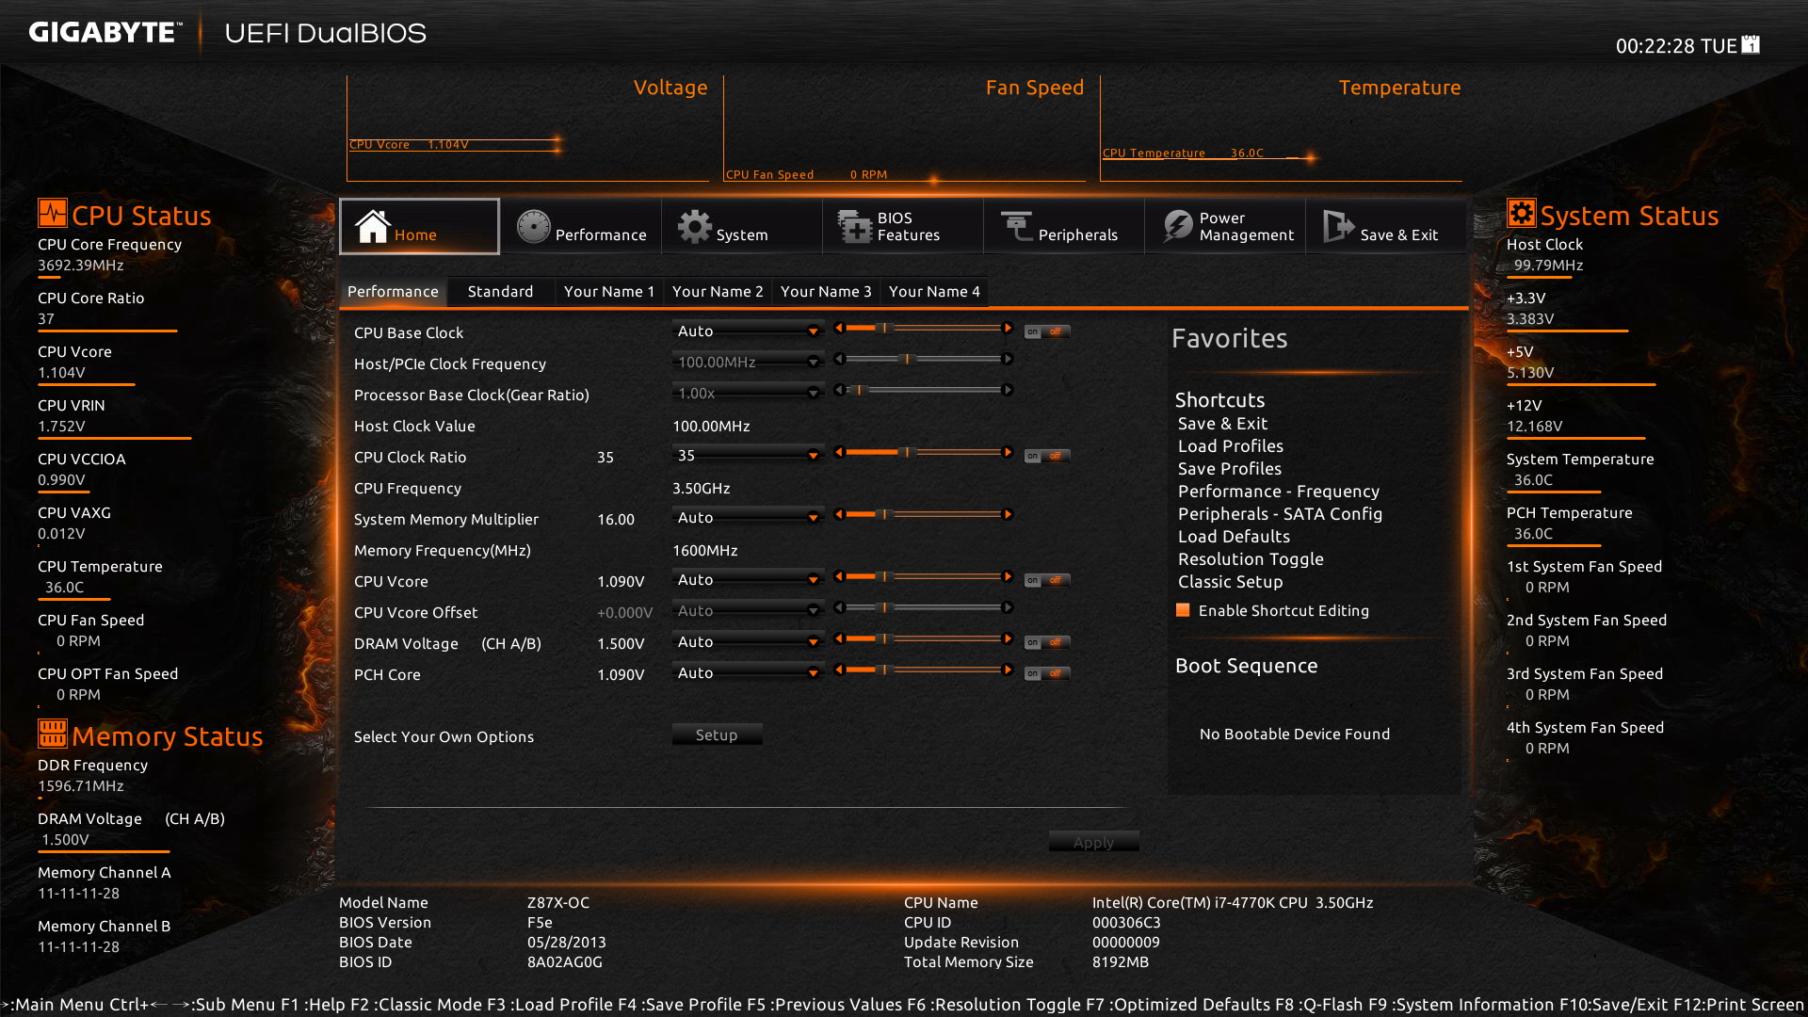Viewport: 1808px width, 1017px height.
Task: Toggle the CPU Clock Ratio on/off switch
Action: (x=1047, y=456)
